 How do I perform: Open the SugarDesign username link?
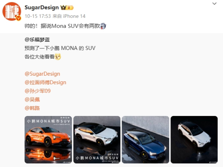42,7
